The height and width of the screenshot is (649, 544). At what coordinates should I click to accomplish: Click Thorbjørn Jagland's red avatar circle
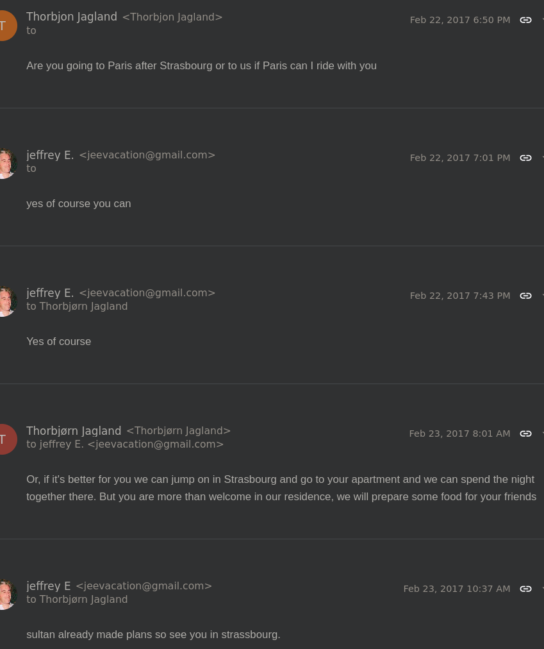click(x=5, y=439)
